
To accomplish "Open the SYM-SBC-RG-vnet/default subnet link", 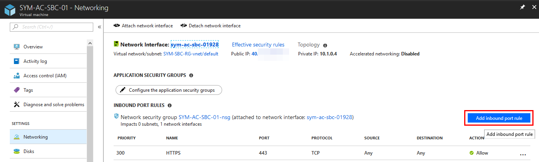I will pos(191,54).
